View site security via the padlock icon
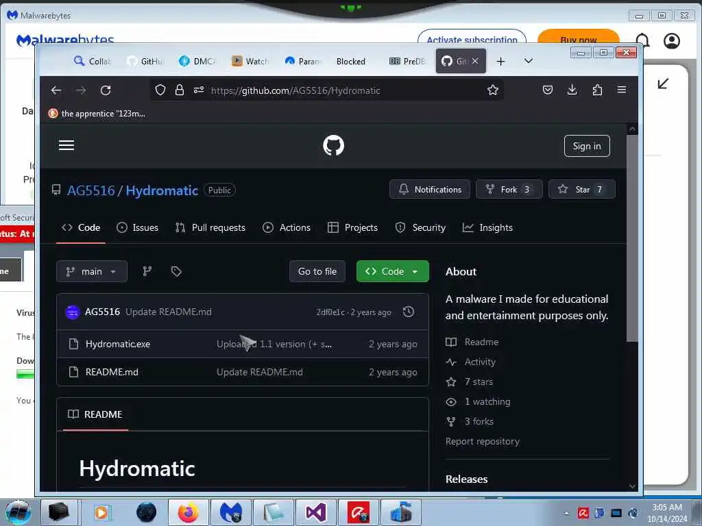This screenshot has height=526, width=702. 180,90
